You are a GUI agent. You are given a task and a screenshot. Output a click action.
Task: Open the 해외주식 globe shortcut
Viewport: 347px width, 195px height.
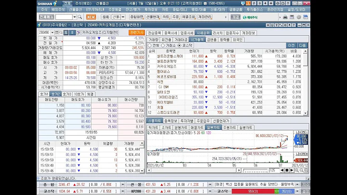[x=250, y=17]
